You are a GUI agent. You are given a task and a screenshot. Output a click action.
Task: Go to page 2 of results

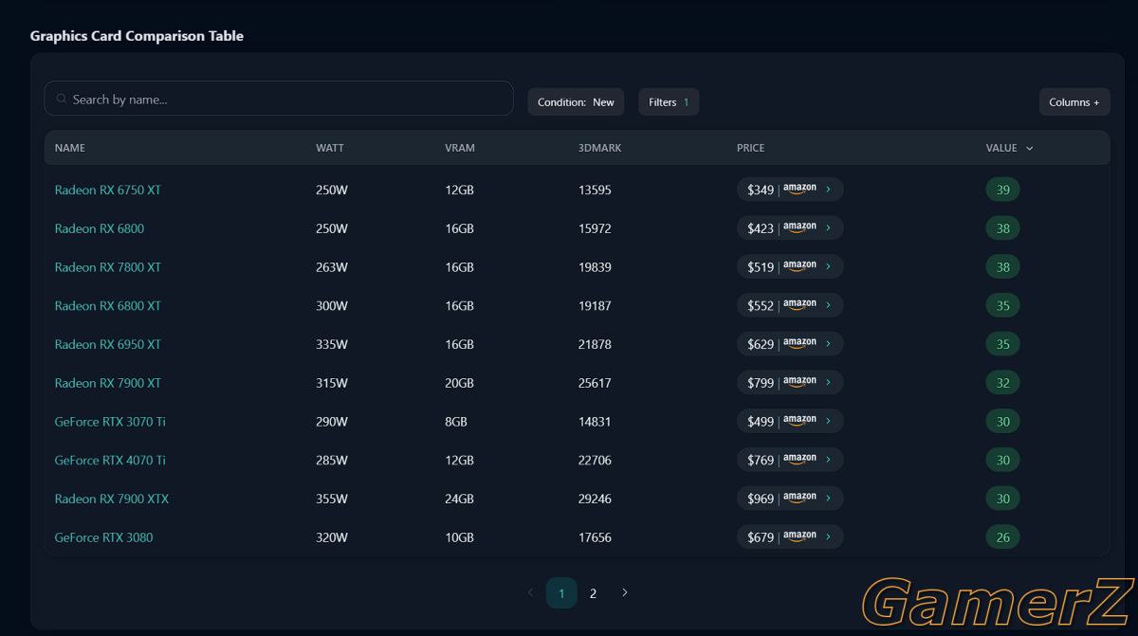click(593, 593)
